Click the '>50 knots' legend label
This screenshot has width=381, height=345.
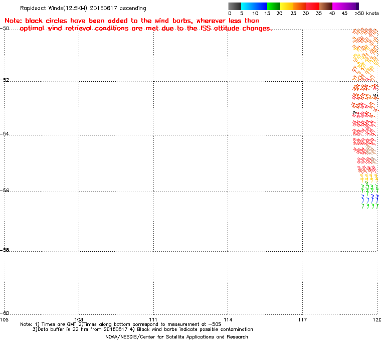[366, 14]
